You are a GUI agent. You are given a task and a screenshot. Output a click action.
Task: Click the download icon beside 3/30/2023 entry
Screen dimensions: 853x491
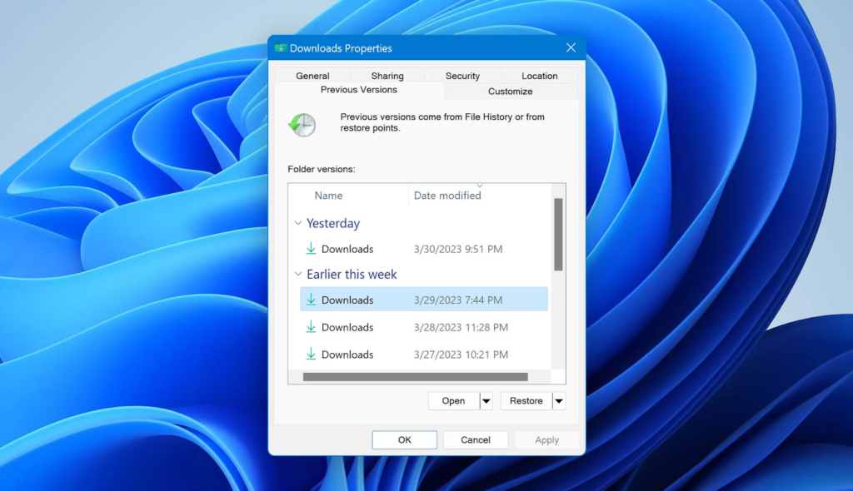pos(311,249)
